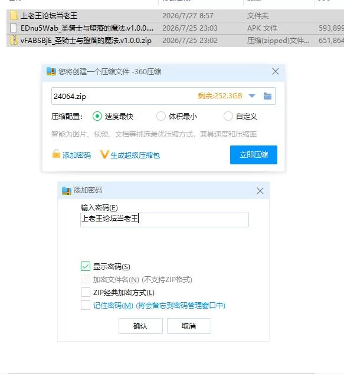
Task: Select the 体积最小 radio option
Action: coord(160,116)
